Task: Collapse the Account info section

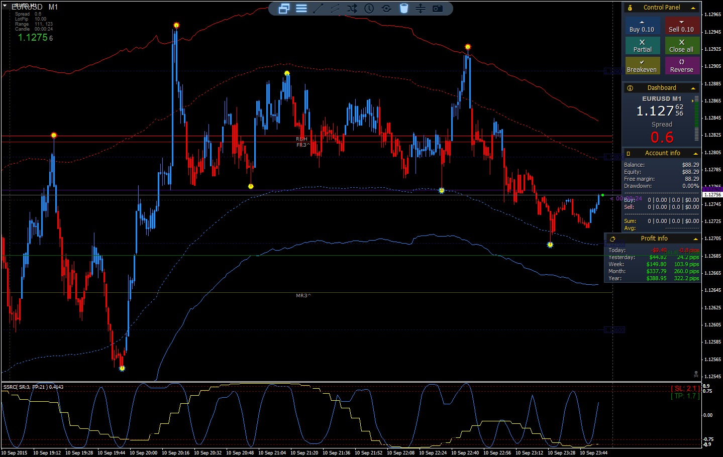Action: coord(695,154)
